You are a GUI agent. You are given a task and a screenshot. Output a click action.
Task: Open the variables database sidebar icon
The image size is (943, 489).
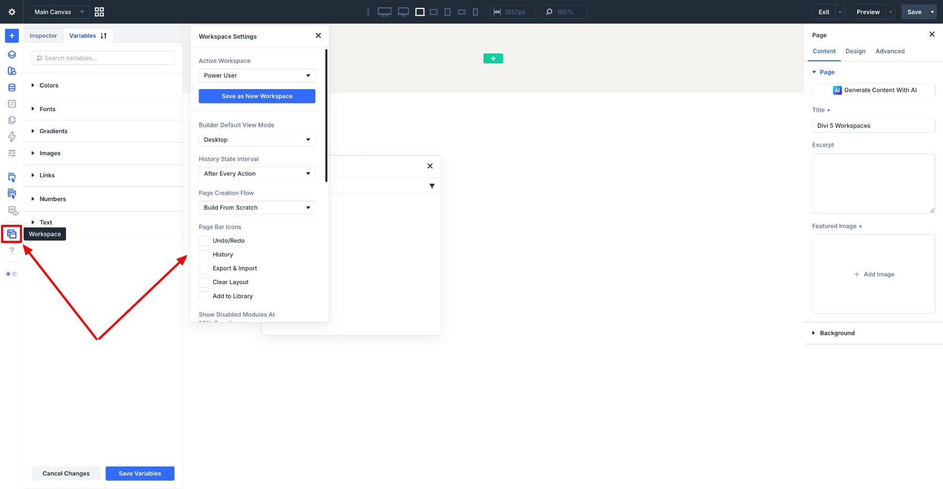(12, 88)
